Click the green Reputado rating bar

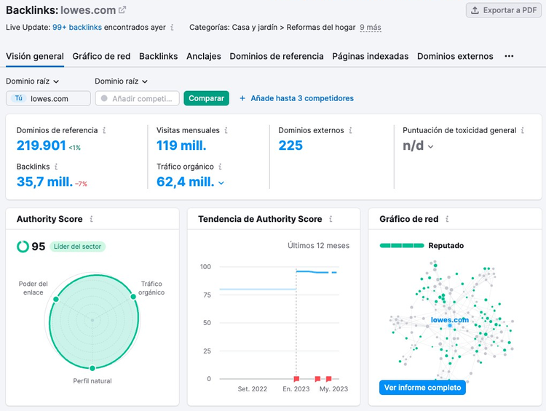coord(402,245)
